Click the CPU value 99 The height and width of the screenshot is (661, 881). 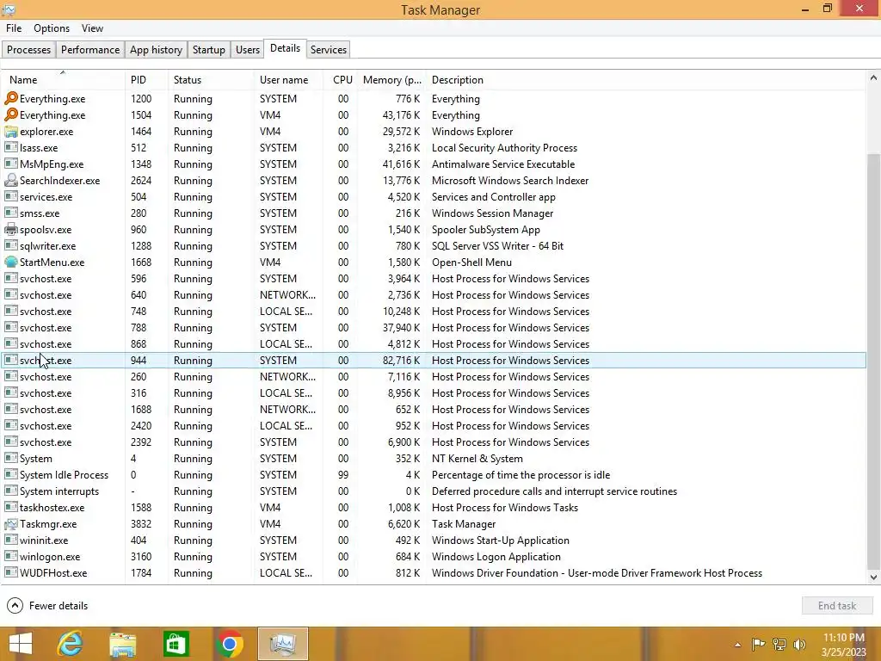pyautogui.click(x=342, y=475)
